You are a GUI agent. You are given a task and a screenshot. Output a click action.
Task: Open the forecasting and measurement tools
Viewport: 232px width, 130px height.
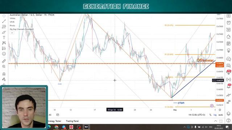pyautogui.click(x=4, y=48)
